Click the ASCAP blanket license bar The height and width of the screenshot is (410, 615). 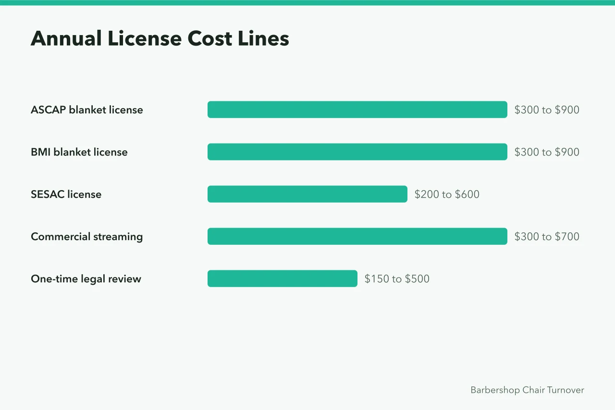point(357,109)
